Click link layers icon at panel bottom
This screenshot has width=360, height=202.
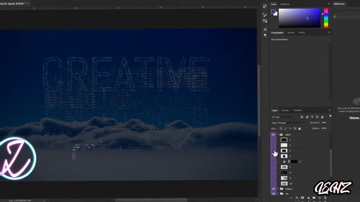point(291,198)
